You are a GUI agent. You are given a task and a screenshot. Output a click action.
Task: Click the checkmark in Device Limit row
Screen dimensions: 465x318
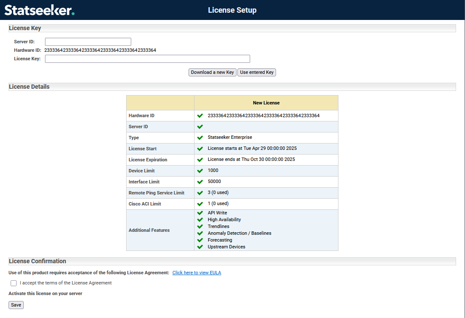pyautogui.click(x=200, y=171)
